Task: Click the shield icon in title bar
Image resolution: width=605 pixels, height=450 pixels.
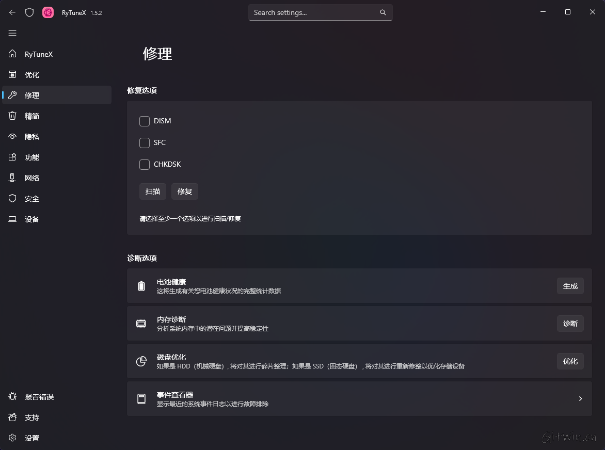Action: pyautogui.click(x=29, y=12)
